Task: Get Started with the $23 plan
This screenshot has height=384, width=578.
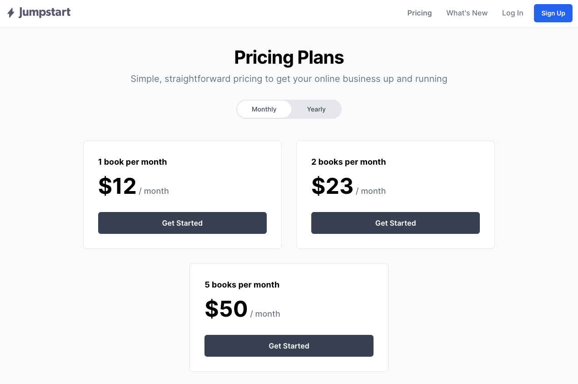Action: click(395, 223)
